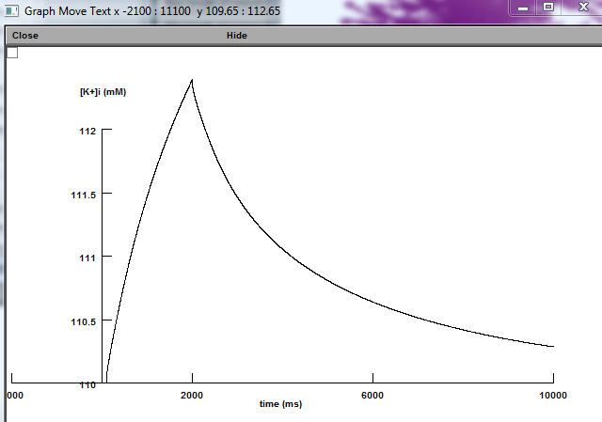Open the graph menu box square

[x=12, y=53]
